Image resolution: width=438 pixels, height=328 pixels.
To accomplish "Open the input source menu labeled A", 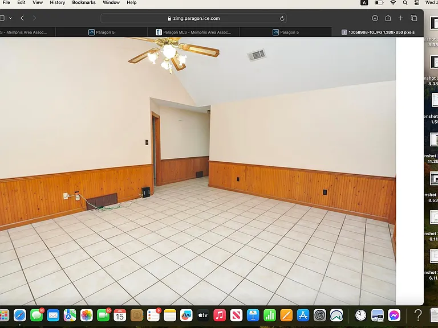I will pyautogui.click(x=364, y=3).
